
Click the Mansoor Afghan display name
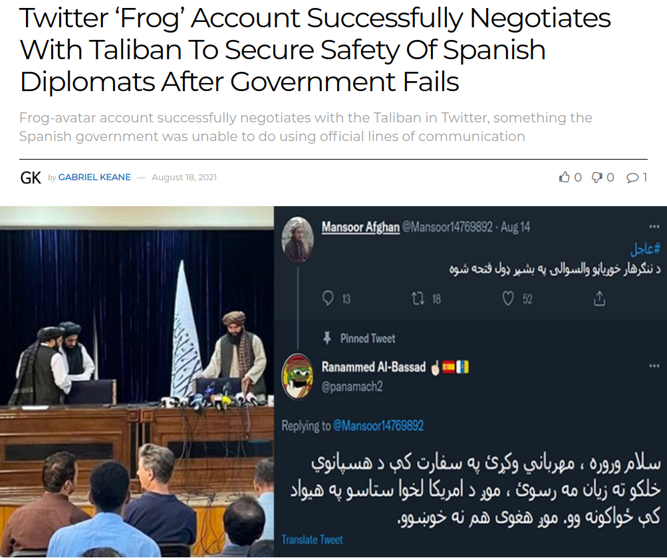pyautogui.click(x=360, y=227)
